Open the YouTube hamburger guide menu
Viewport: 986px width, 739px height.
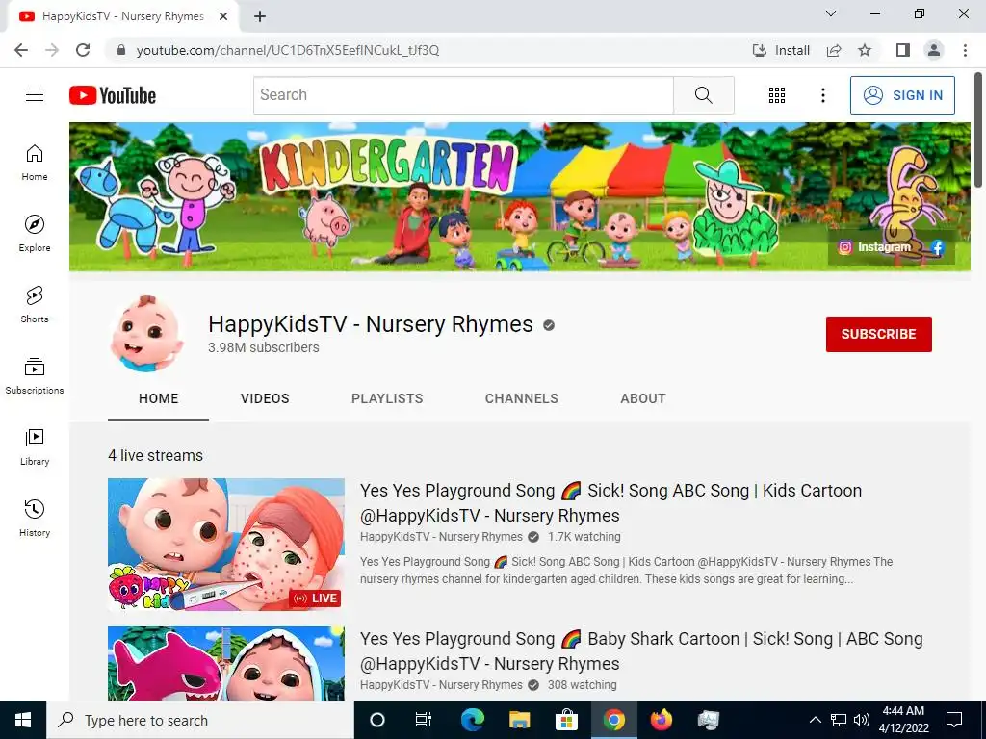click(35, 95)
